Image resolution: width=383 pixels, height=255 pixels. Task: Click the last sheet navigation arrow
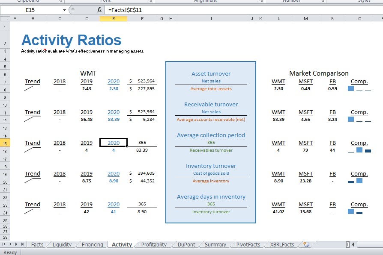point(23,244)
